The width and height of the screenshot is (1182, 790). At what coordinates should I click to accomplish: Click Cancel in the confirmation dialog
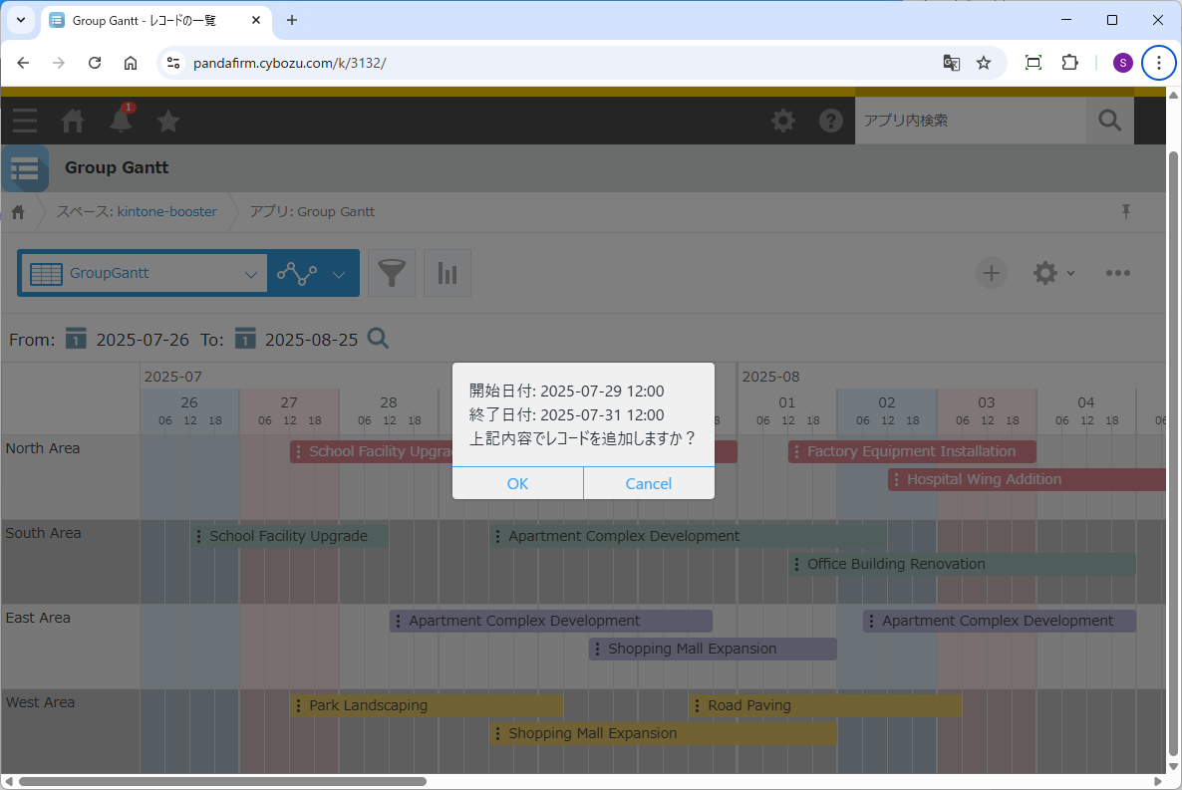click(648, 483)
